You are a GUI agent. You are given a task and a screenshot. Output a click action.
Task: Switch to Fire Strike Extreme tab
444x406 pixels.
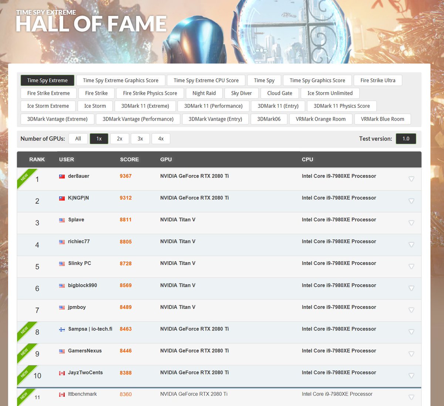click(x=48, y=93)
